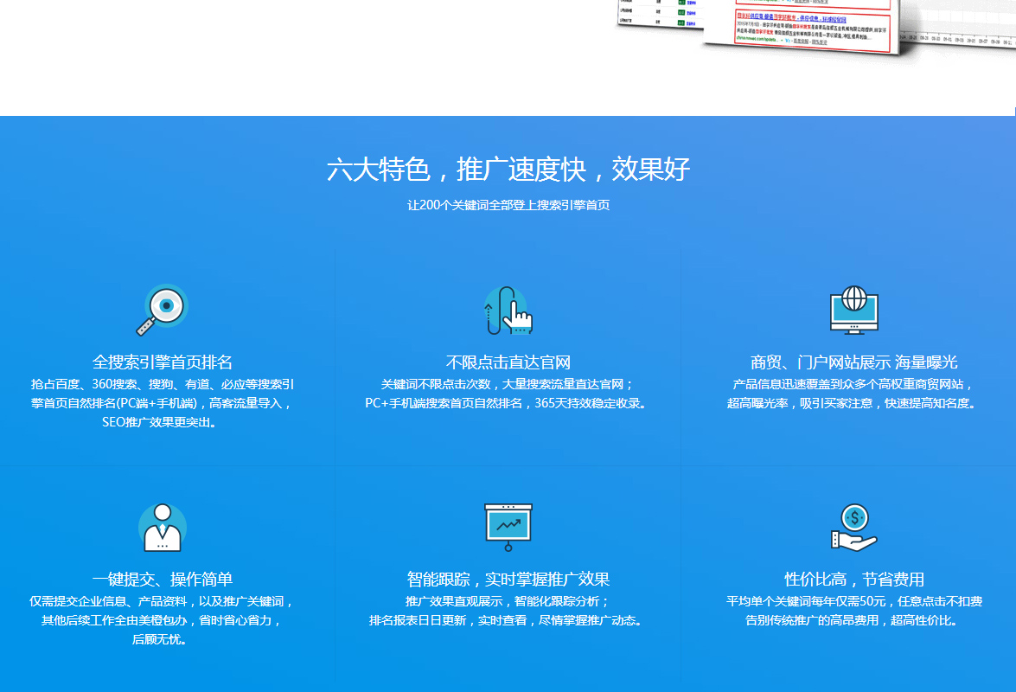Viewport: 1016px width, 692px height.
Task: Click the 关键词不限点击次数 description text
Action: pos(508,394)
